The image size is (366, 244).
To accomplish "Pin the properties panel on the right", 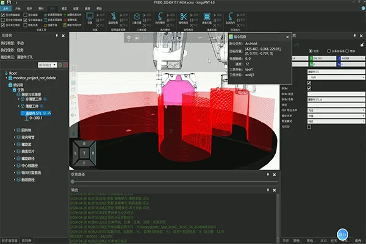I will click(x=354, y=36).
